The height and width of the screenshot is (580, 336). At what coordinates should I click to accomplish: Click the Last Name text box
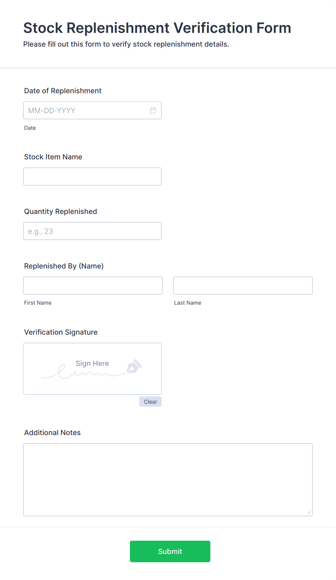point(243,286)
